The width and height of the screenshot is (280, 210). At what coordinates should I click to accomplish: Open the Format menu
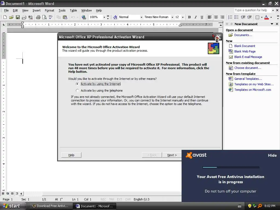click(x=49, y=10)
